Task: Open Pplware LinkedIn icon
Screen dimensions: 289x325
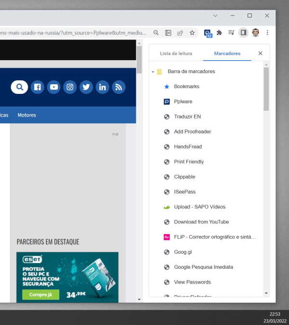Action: [103, 87]
